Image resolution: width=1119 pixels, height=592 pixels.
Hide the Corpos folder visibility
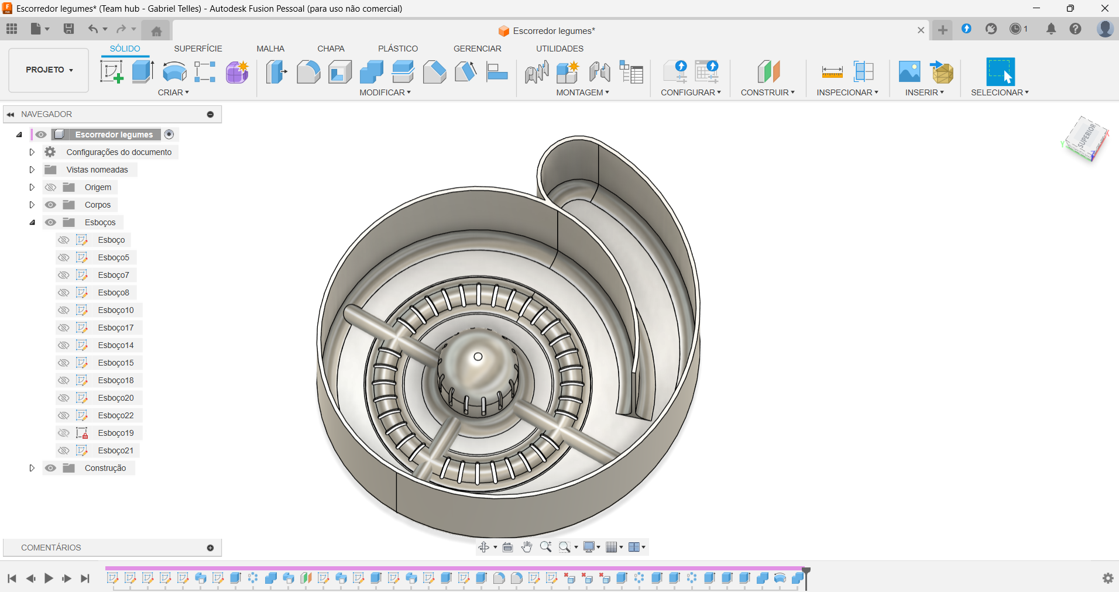click(x=51, y=205)
